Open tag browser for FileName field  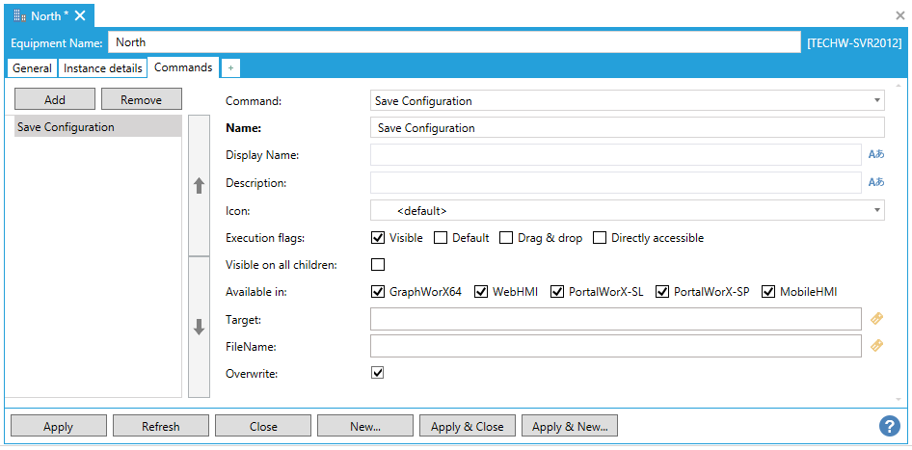coord(876,346)
